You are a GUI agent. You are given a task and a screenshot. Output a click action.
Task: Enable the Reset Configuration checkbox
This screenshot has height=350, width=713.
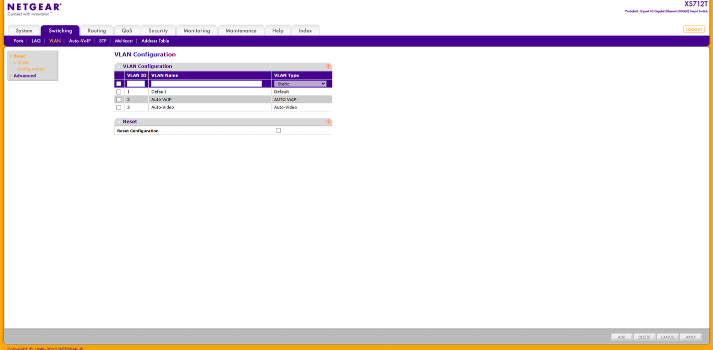pyautogui.click(x=278, y=130)
